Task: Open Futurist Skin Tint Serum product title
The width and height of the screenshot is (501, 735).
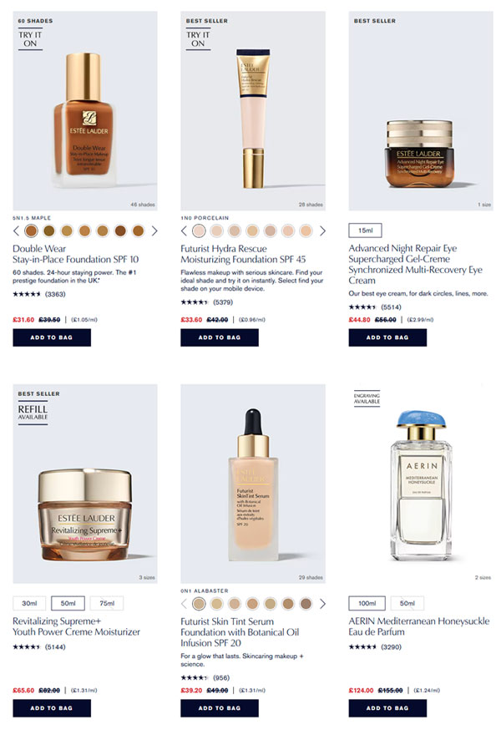Action: [x=240, y=632]
